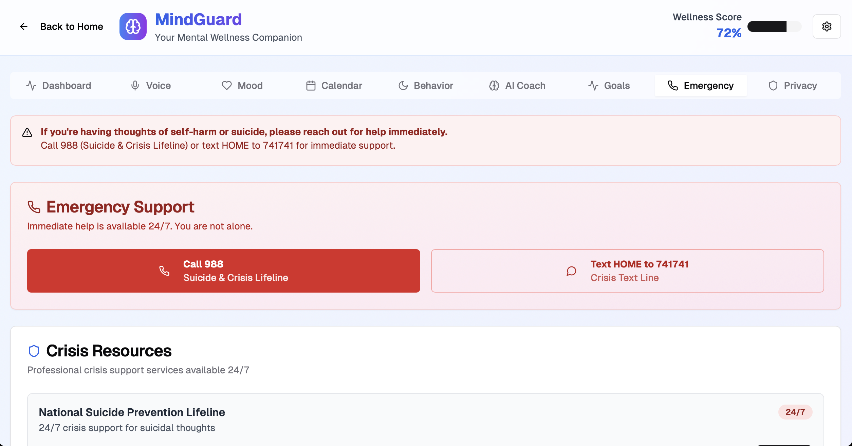Click the heart icon on Mood tab
This screenshot has height=446, width=852.
coord(226,86)
